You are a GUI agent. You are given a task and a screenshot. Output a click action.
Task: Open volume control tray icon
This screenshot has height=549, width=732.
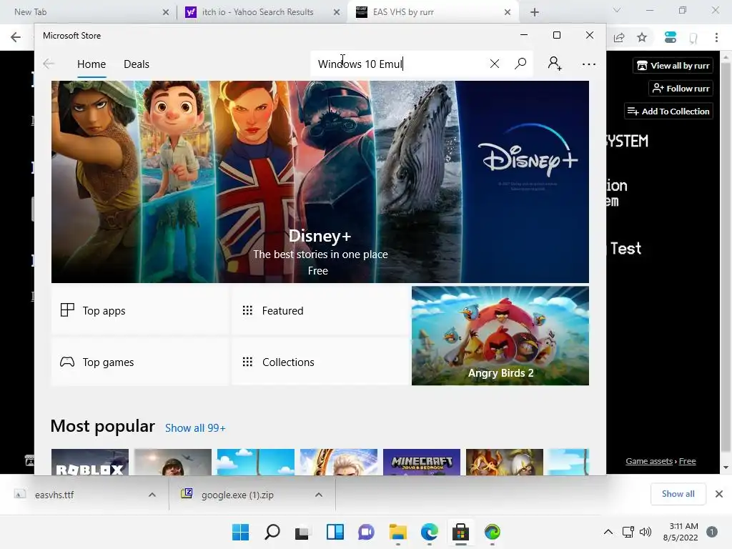point(646,532)
